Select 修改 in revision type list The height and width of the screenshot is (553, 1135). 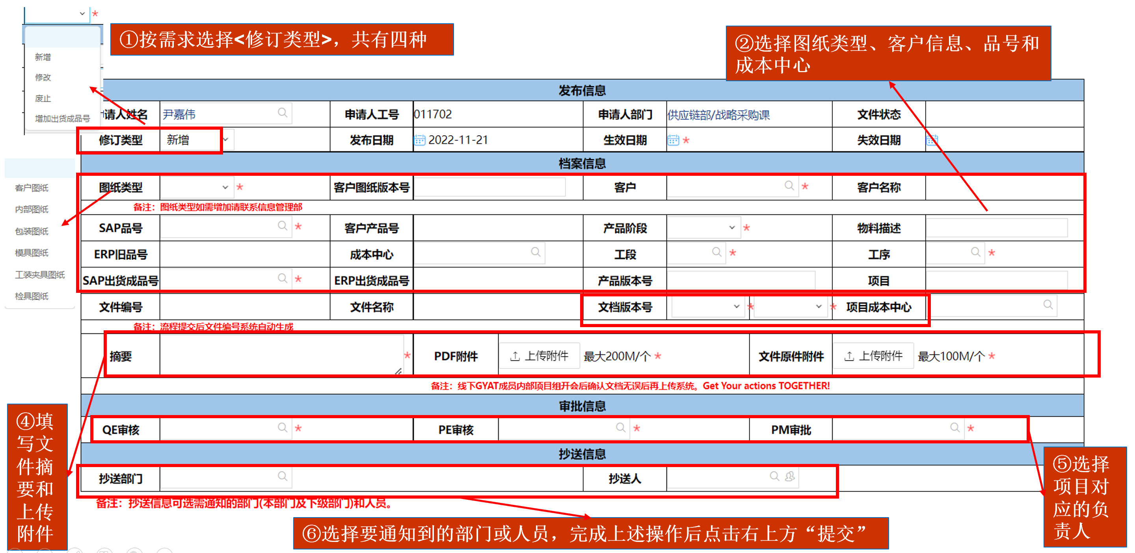tap(43, 78)
